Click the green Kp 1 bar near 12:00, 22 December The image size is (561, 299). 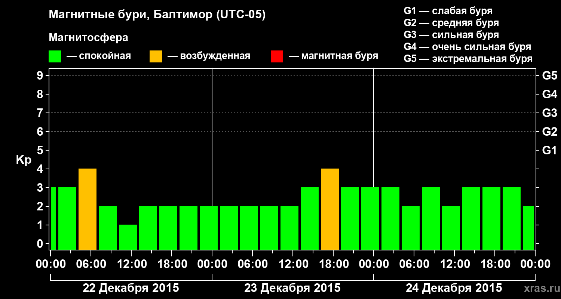tap(128, 237)
